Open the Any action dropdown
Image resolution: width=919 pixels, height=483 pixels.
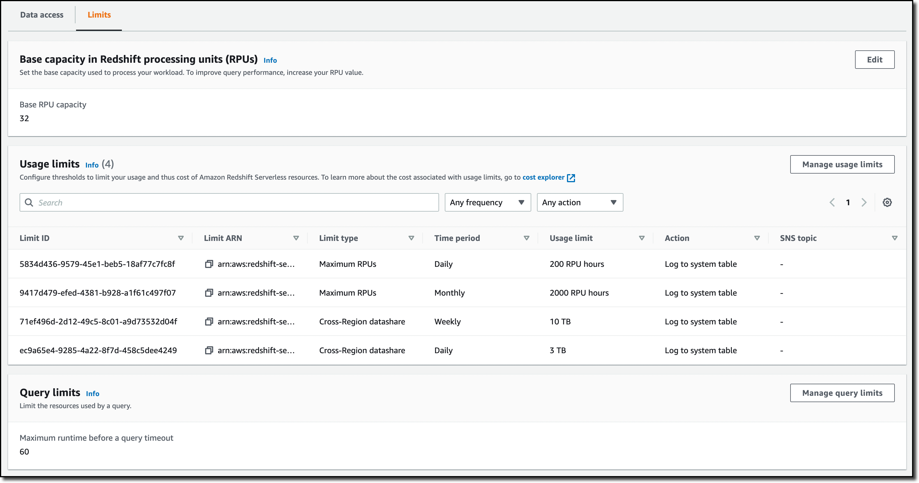pos(580,202)
